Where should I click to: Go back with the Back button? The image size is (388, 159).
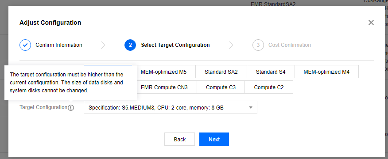coord(180,139)
